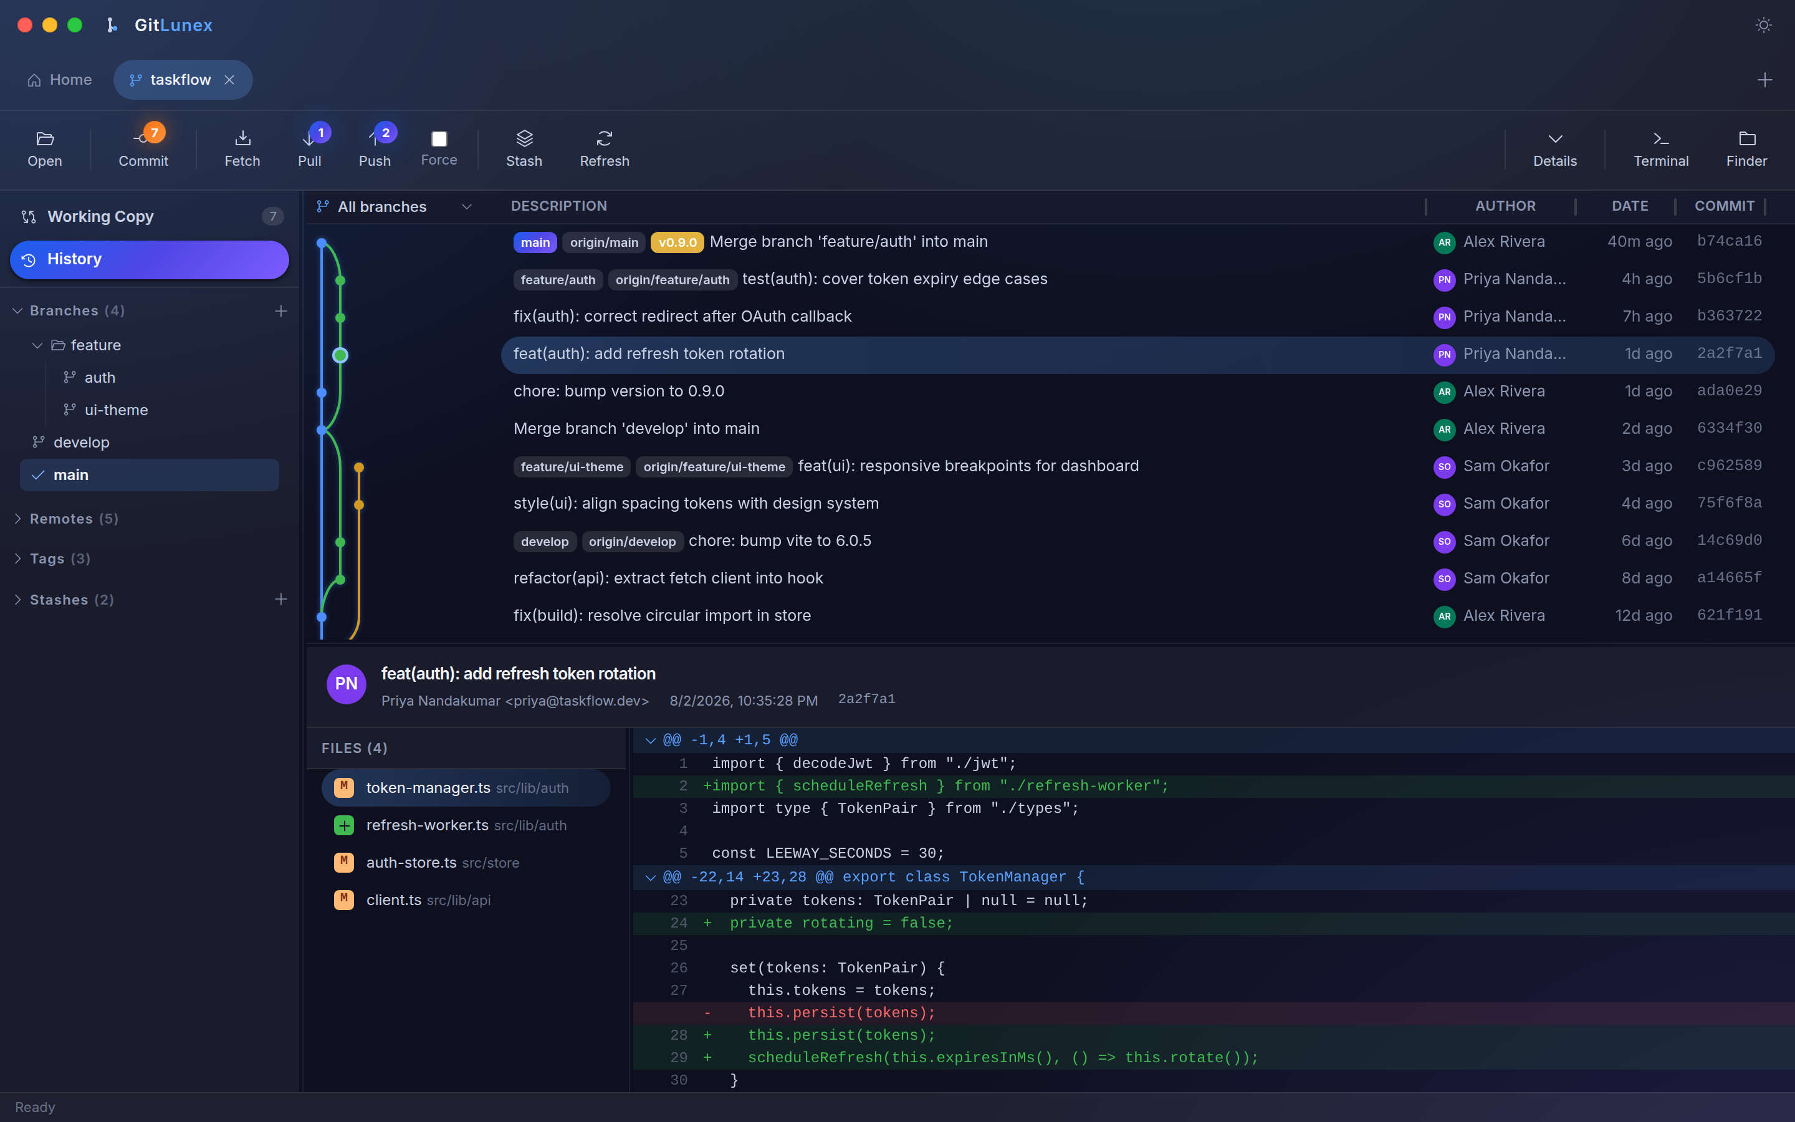This screenshot has width=1795, height=1122.
Task: Select file auth-store.ts
Action: point(466,862)
